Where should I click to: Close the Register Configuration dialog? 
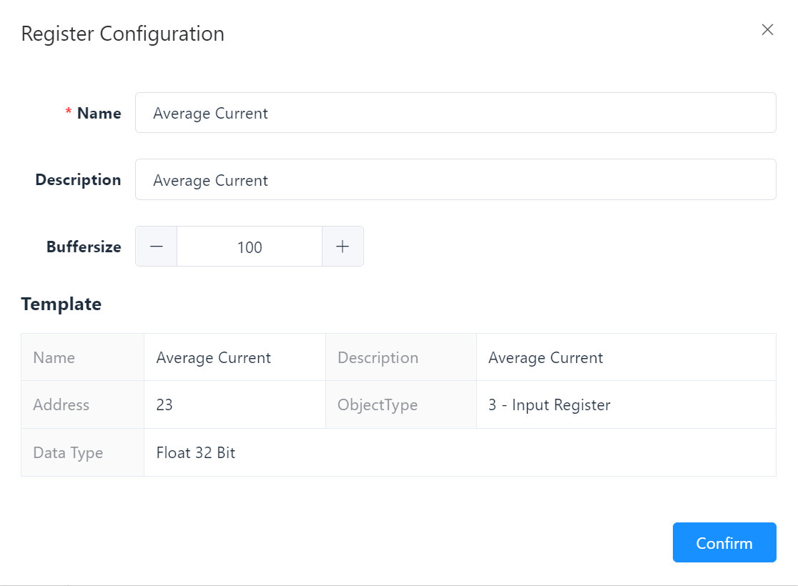tap(767, 30)
